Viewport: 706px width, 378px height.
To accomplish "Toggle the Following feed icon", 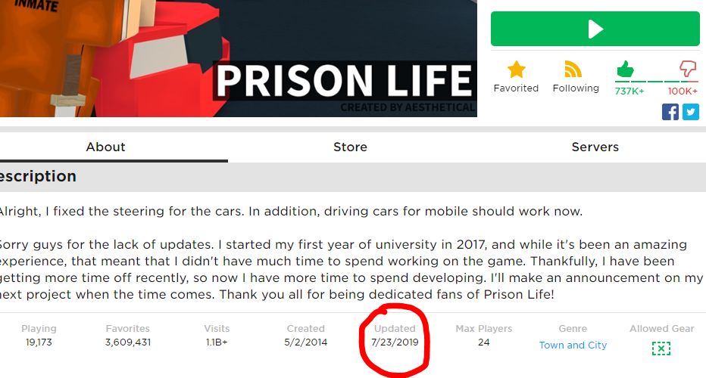I will (575, 70).
